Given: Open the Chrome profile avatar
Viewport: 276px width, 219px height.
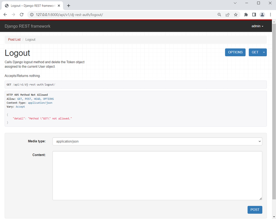Looking at the screenshot, I should click(262, 15).
